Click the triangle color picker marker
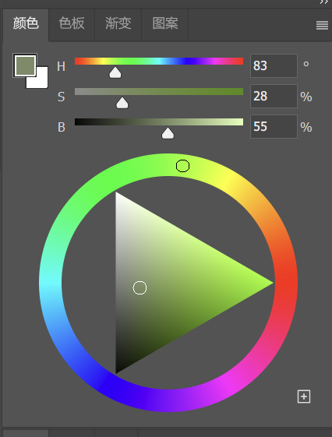 pyautogui.click(x=140, y=288)
